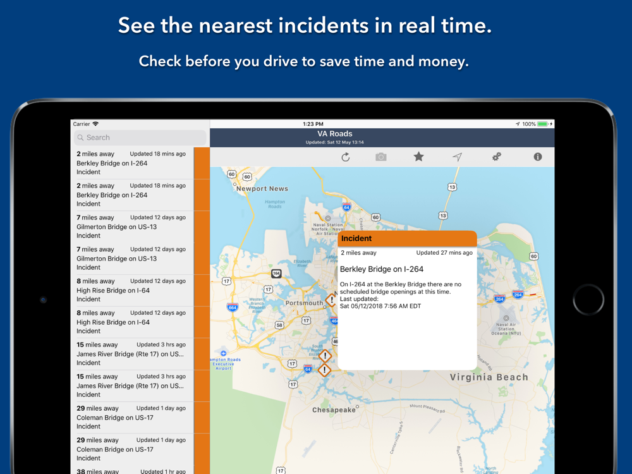This screenshot has width=632, height=474.
Task: Click the Virginia Beach map label
Action: [489, 377]
